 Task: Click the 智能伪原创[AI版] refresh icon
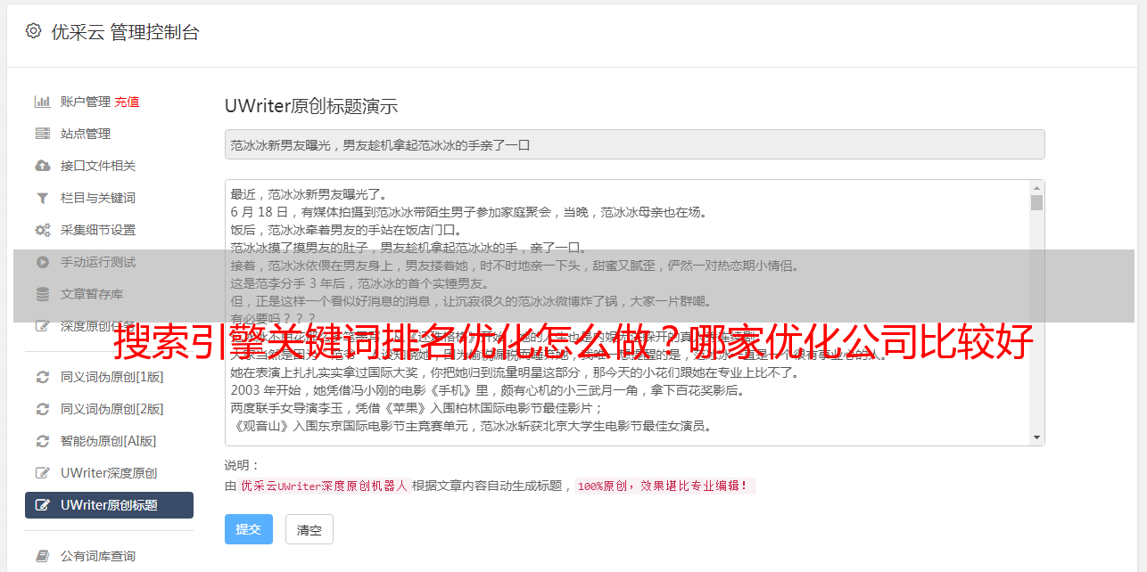(x=42, y=441)
